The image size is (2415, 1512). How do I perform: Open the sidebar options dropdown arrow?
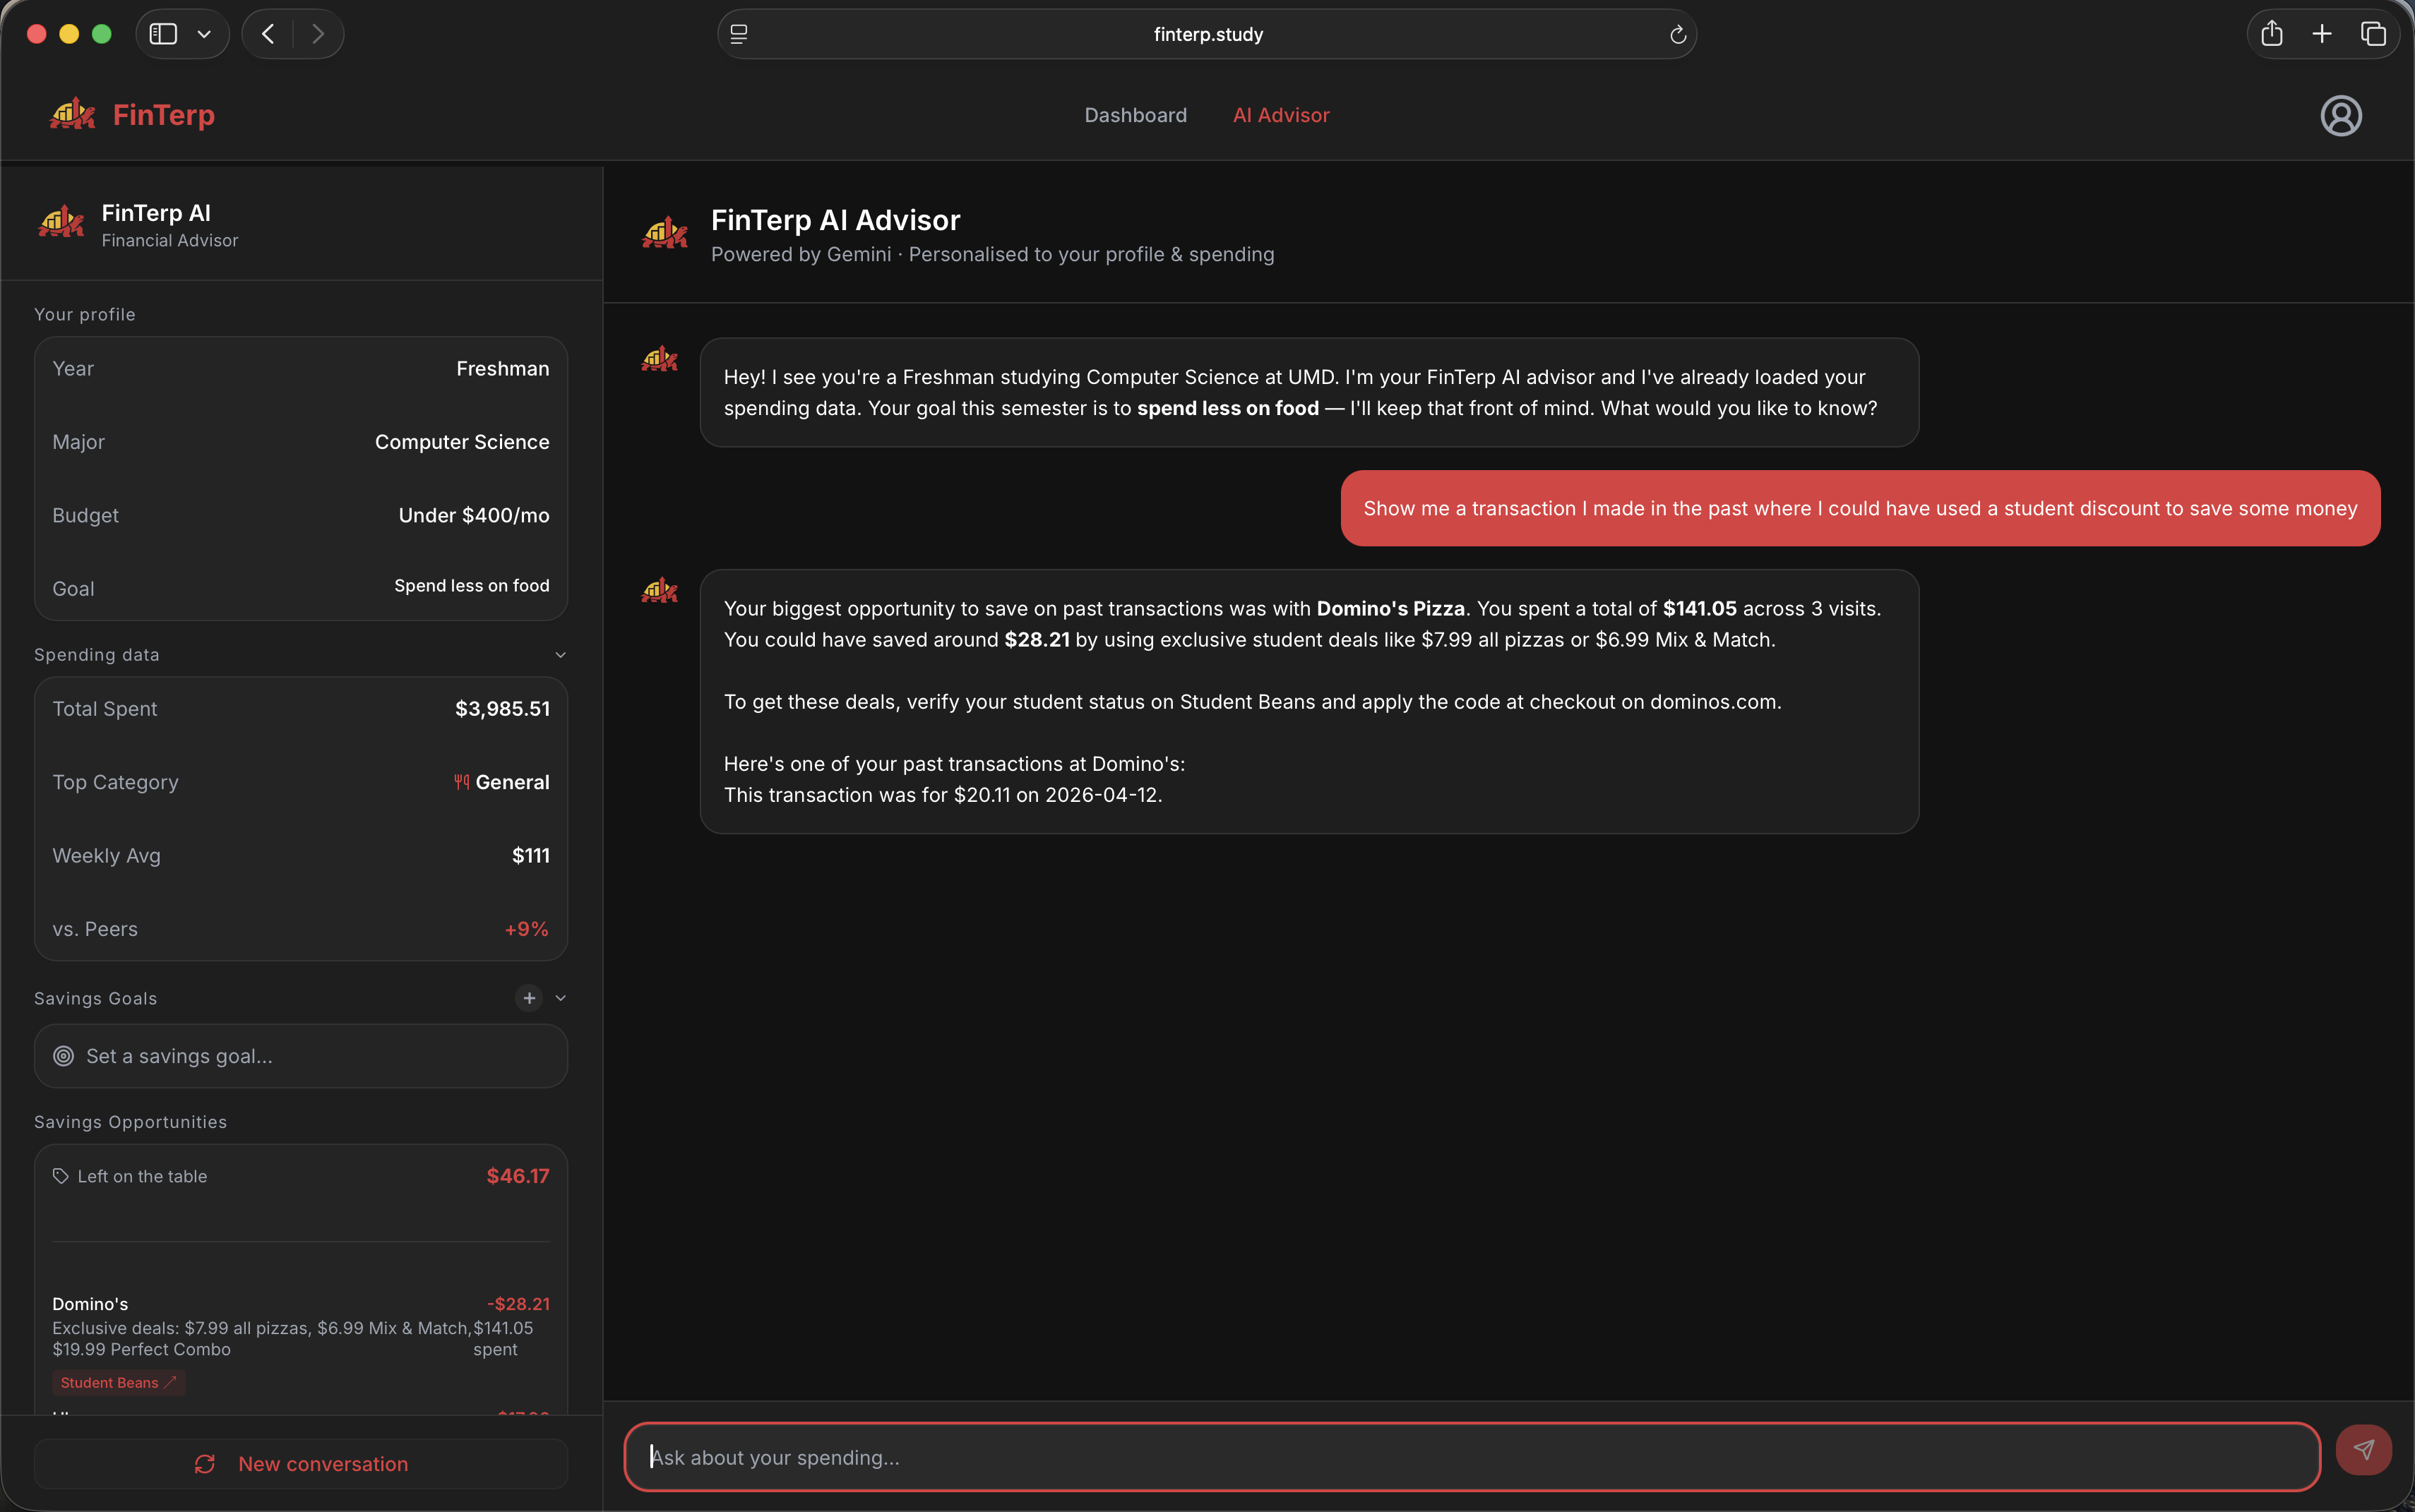click(204, 34)
